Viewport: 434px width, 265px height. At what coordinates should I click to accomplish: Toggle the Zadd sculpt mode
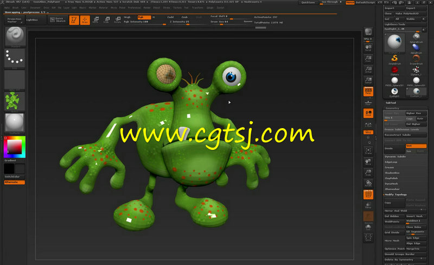coord(170,17)
